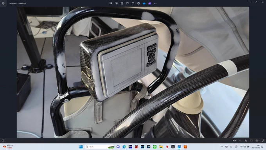This screenshot has height=150, width=266.
Task: Click the Print icon in the toolbar
Action: (138, 4)
